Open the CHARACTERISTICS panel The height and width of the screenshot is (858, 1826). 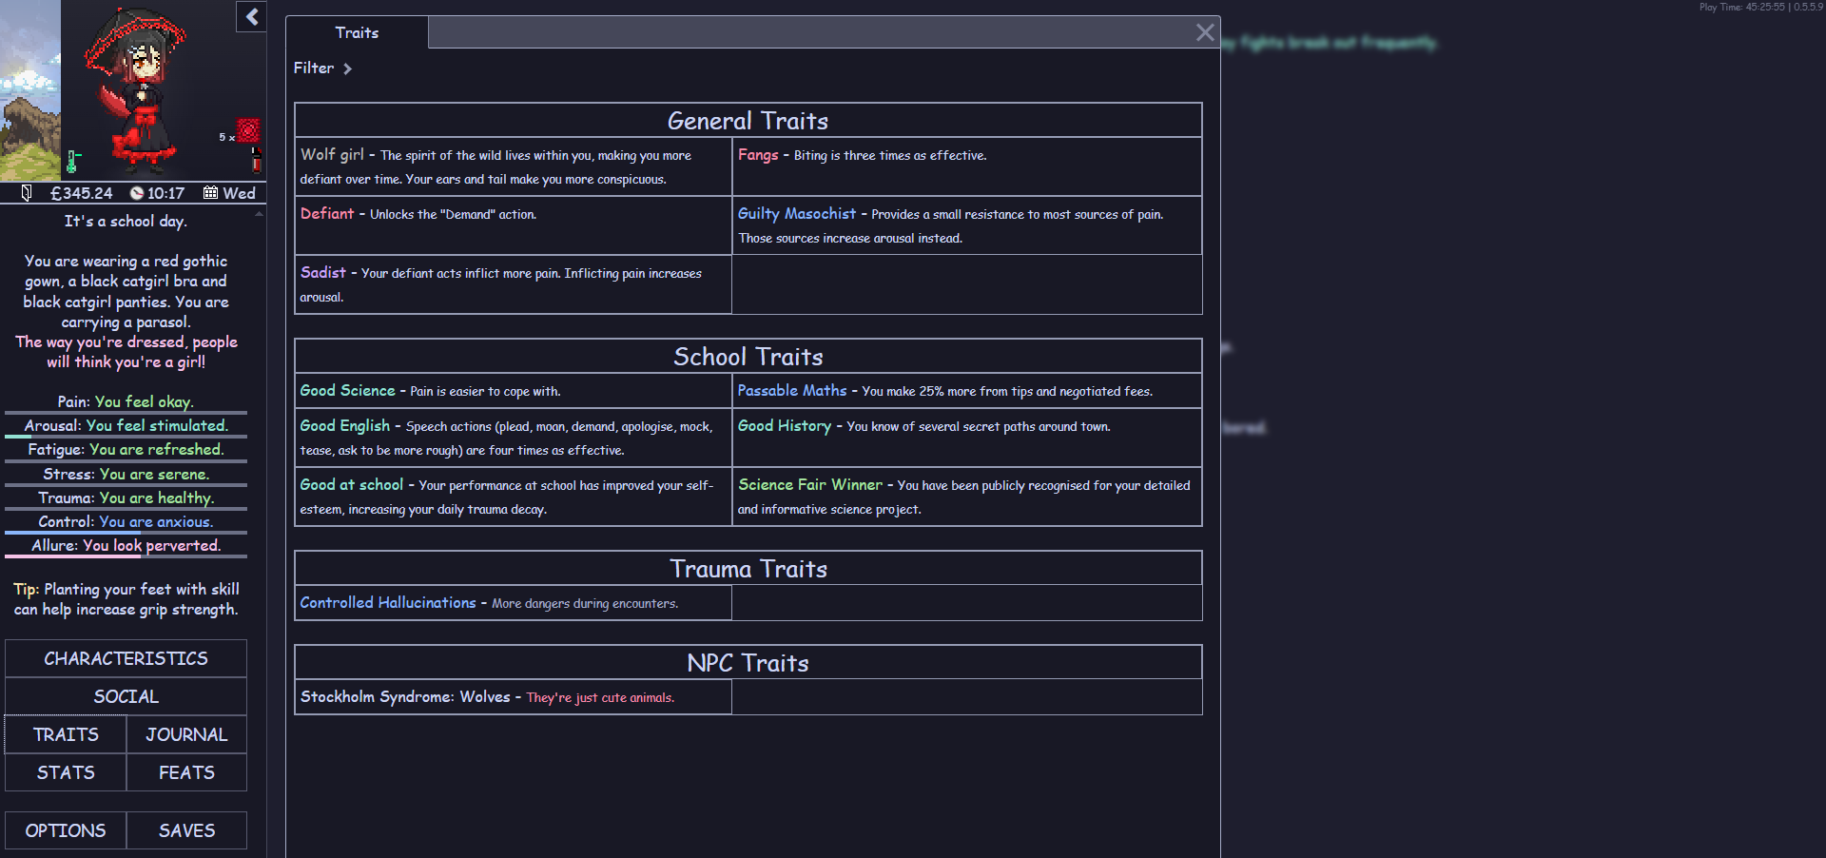tap(126, 658)
